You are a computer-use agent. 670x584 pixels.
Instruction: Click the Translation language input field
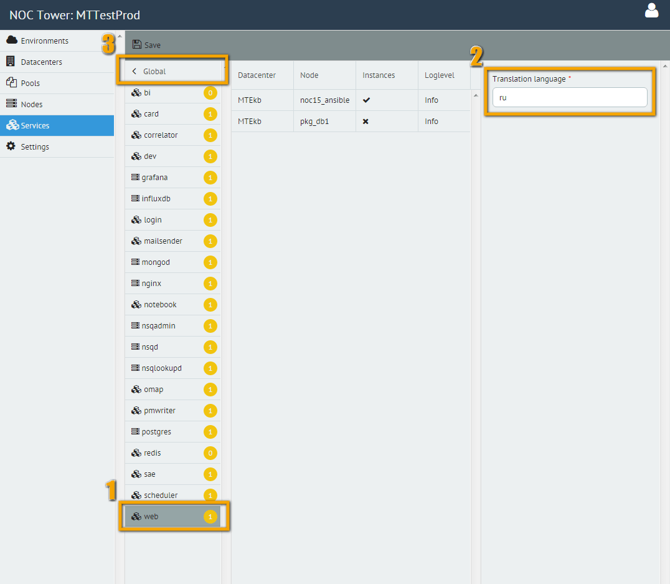tap(570, 98)
